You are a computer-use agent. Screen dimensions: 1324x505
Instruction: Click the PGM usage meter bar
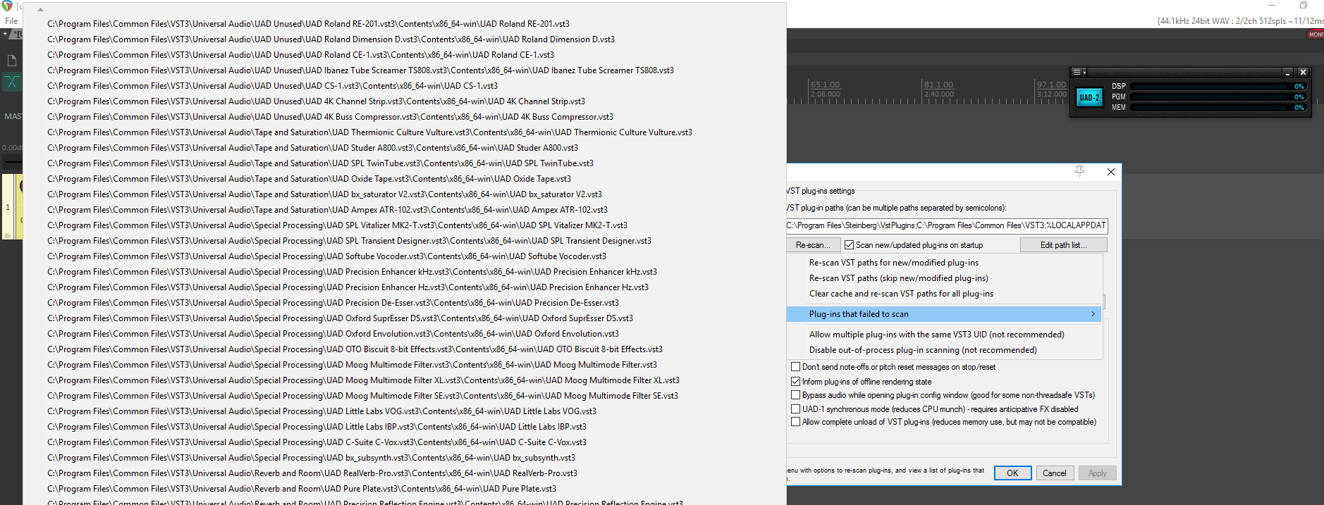1218,97
